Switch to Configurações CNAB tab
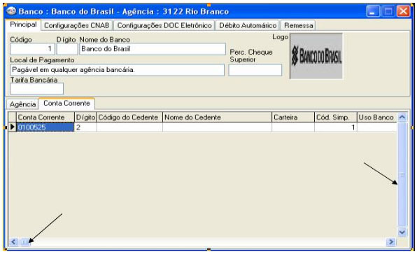The image size is (417, 254). point(76,25)
